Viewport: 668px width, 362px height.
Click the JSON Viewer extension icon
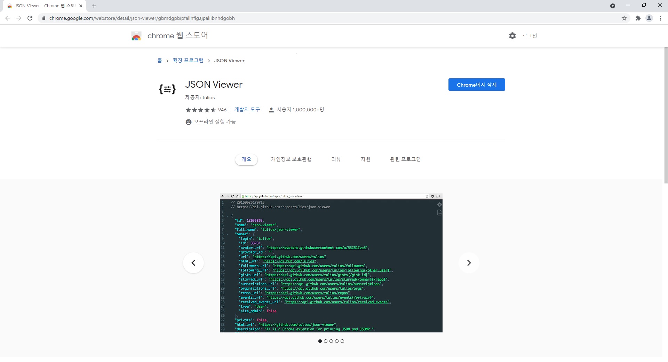tap(167, 89)
